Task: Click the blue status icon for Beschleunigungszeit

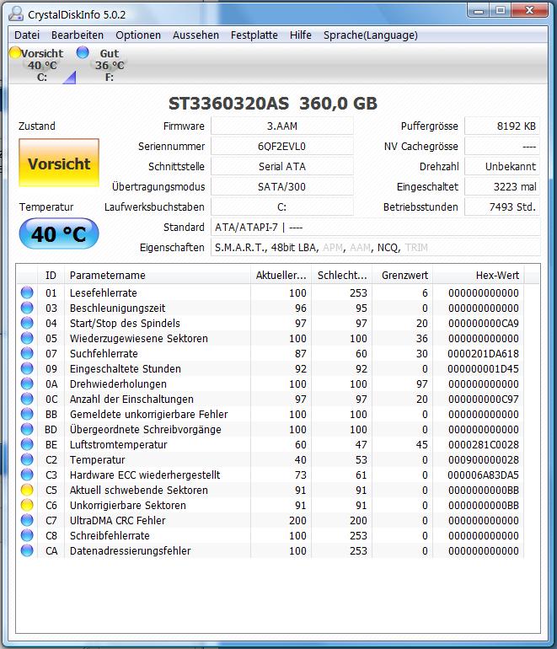Action: pyautogui.click(x=27, y=308)
